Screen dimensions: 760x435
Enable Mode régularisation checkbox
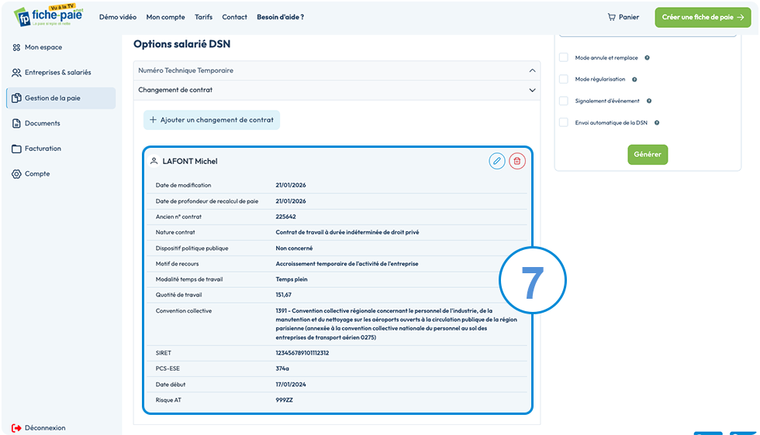point(564,80)
